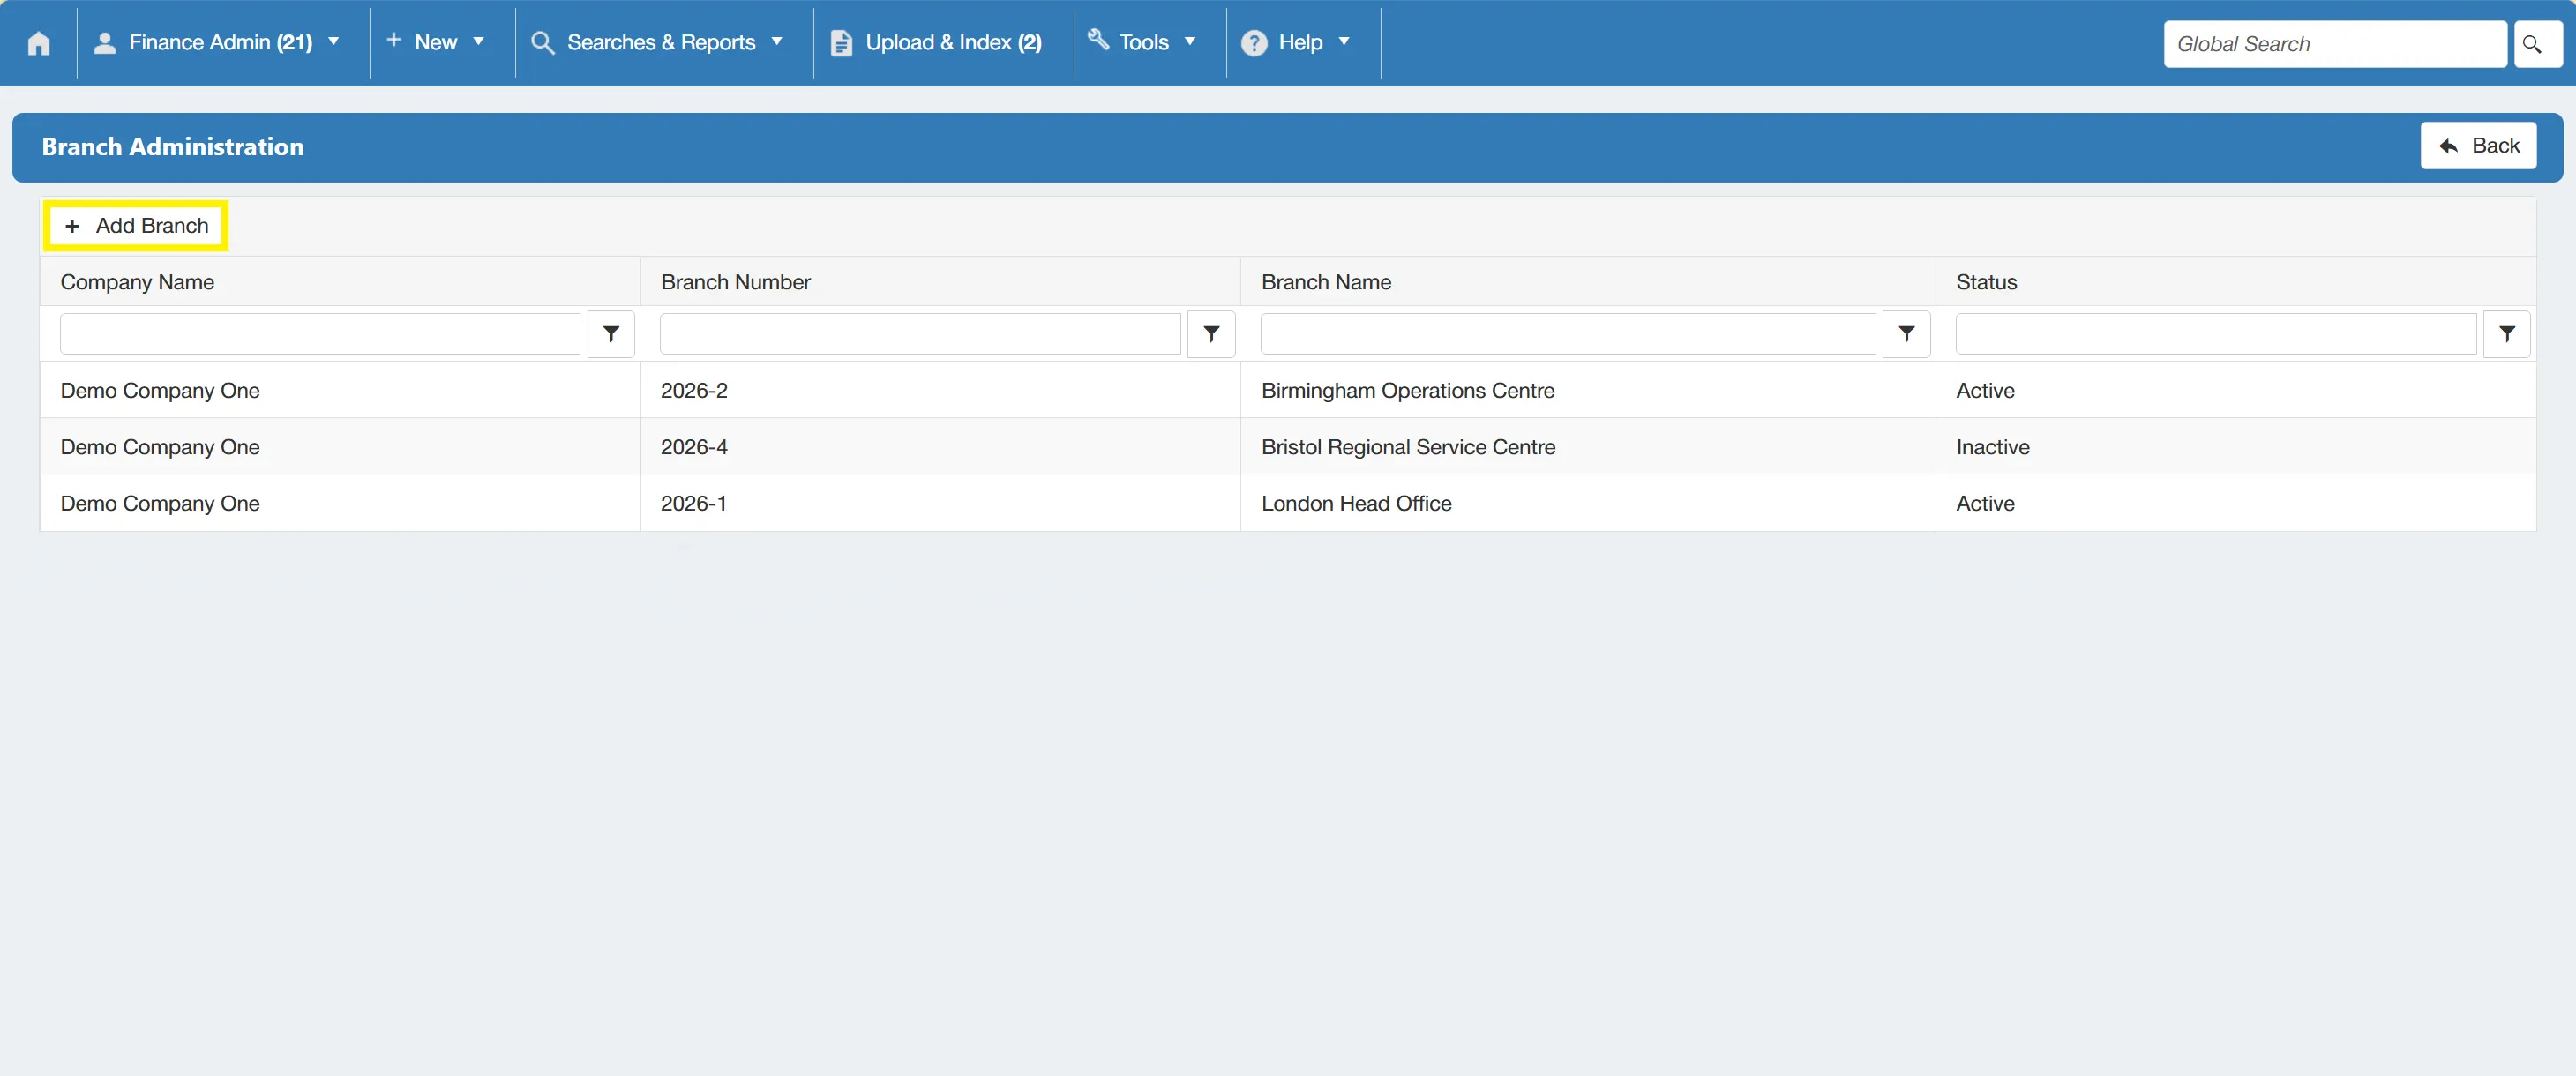Select branch number 2026-2
2576x1076 pixels.
[694, 391]
